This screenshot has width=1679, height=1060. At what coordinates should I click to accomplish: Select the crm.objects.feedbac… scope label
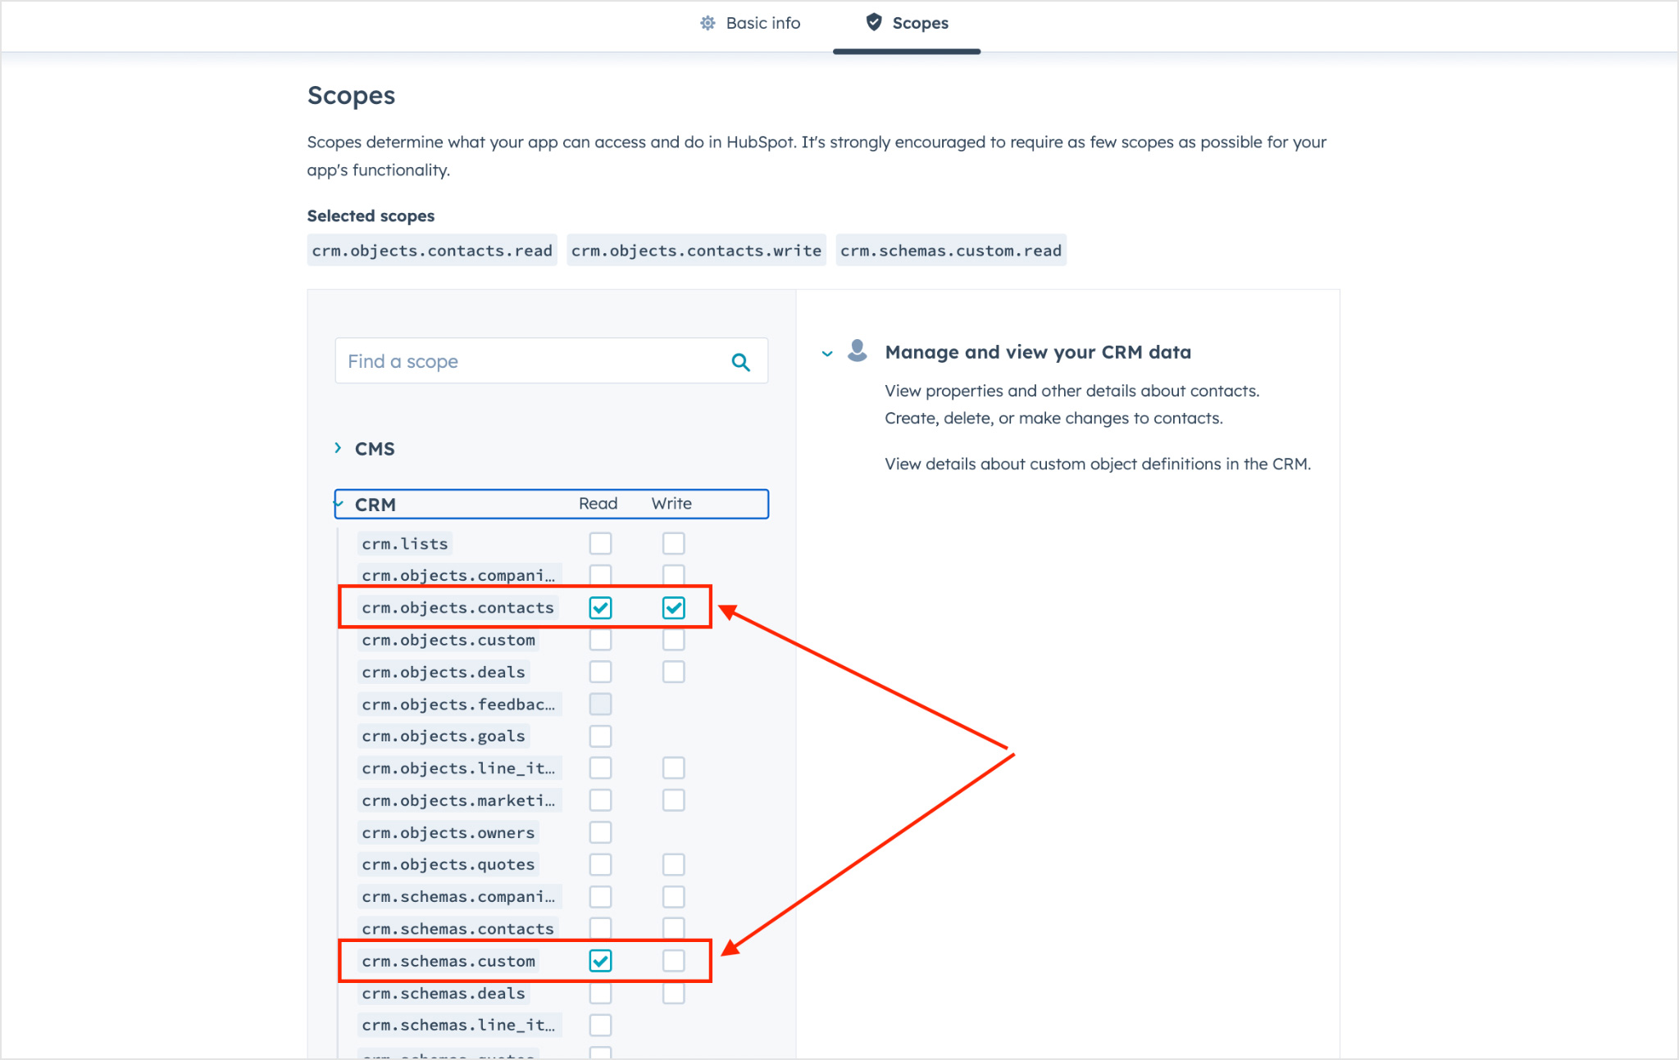pos(458,704)
